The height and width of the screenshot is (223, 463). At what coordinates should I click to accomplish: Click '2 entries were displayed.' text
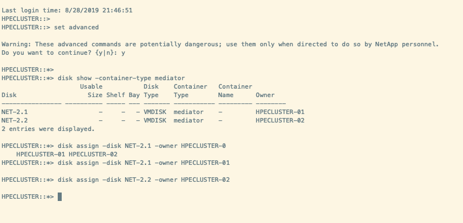pyautogui.click(x=48, y=129)
